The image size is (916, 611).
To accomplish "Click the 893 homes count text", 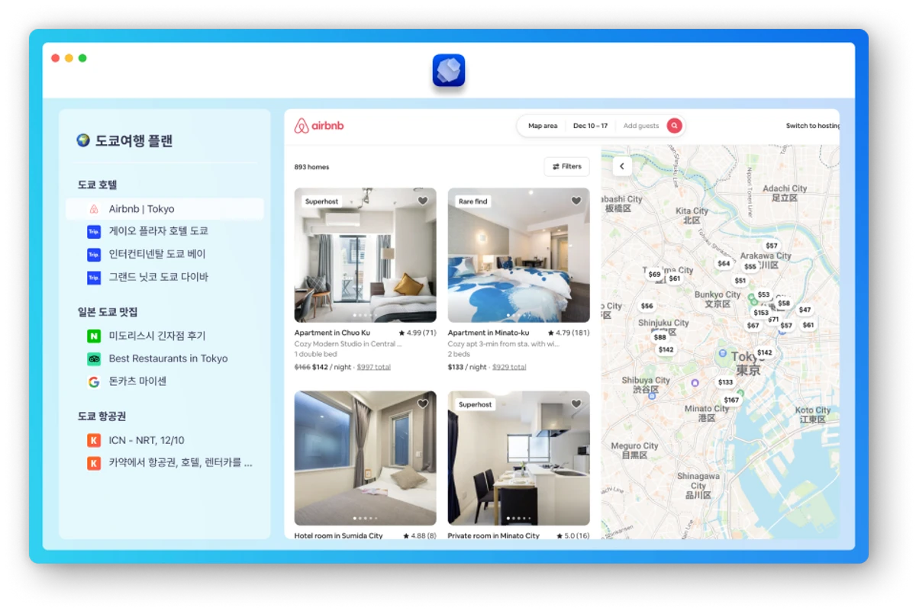I will pyautogui.click(x=311, y=167).
